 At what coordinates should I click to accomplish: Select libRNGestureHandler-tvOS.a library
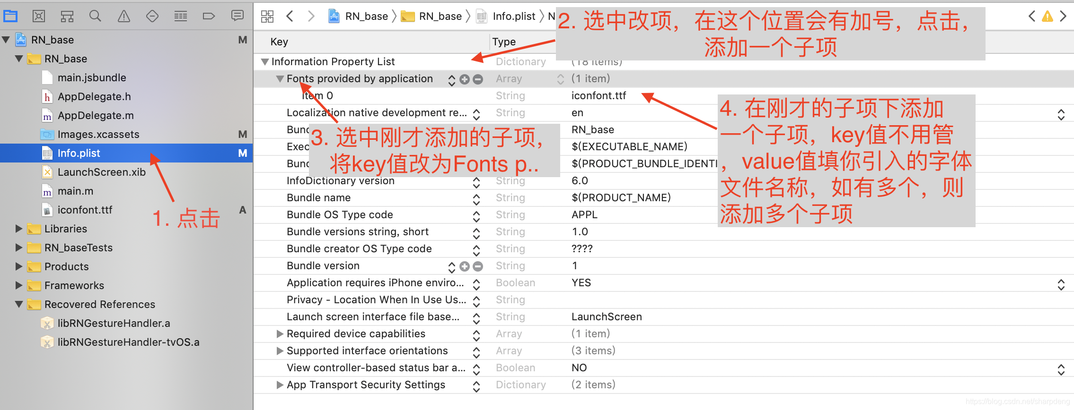128,342
